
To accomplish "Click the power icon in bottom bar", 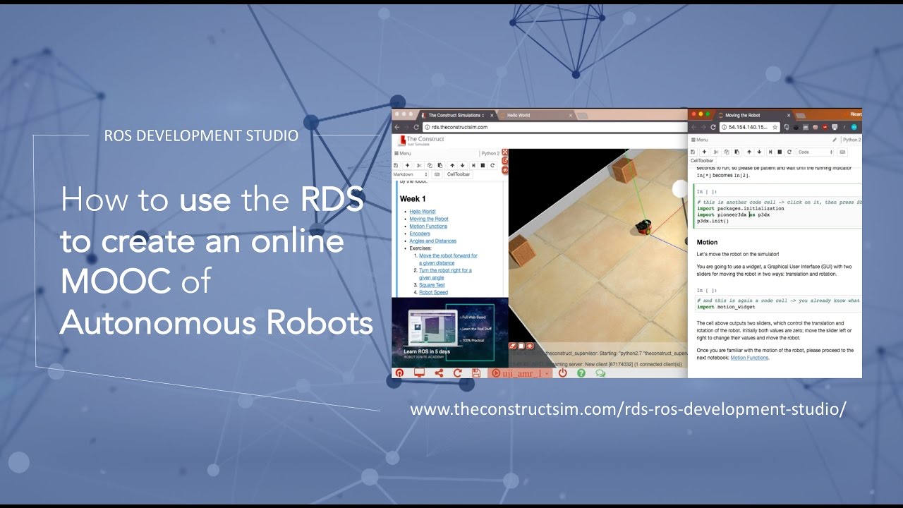I will (x=562, y=373).
